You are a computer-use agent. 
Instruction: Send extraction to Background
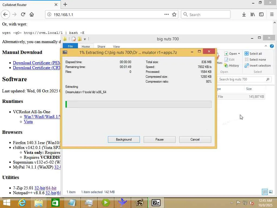point(124,139)
